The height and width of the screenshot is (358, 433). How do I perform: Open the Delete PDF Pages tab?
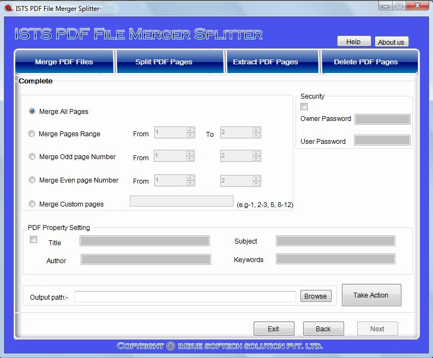(365, 62)
